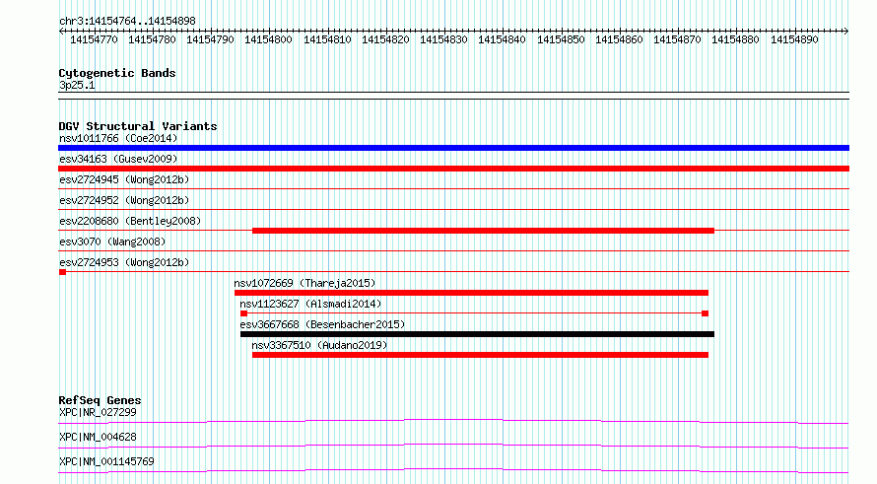Click right arrowhead of the coordinate ruler

tap(846, 31)
